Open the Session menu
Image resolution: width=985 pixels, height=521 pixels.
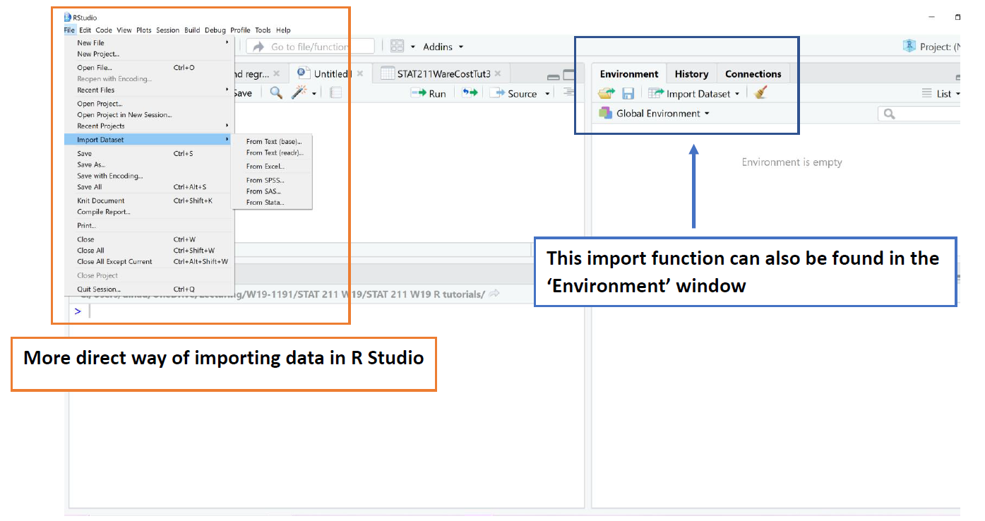tap(168, 30)
